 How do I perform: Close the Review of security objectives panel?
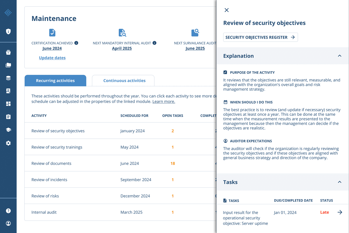(x=227, y=10)
